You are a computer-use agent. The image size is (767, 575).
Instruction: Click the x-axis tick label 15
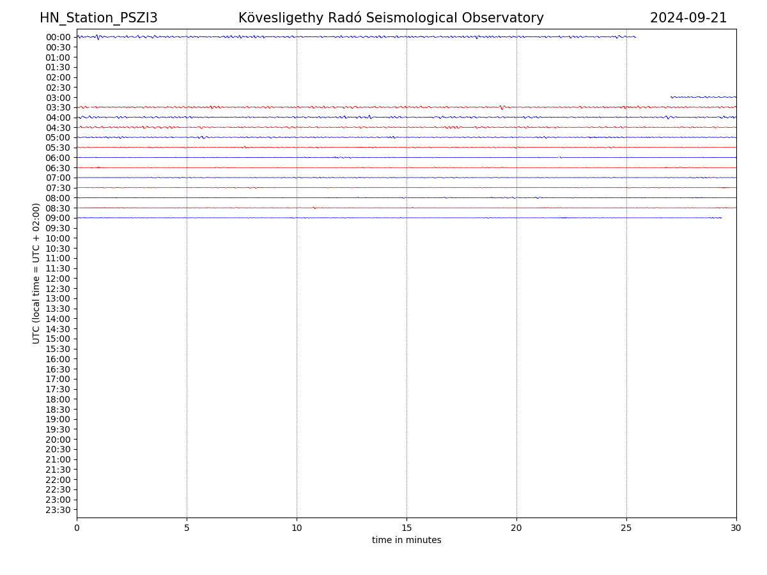(407, 528)
